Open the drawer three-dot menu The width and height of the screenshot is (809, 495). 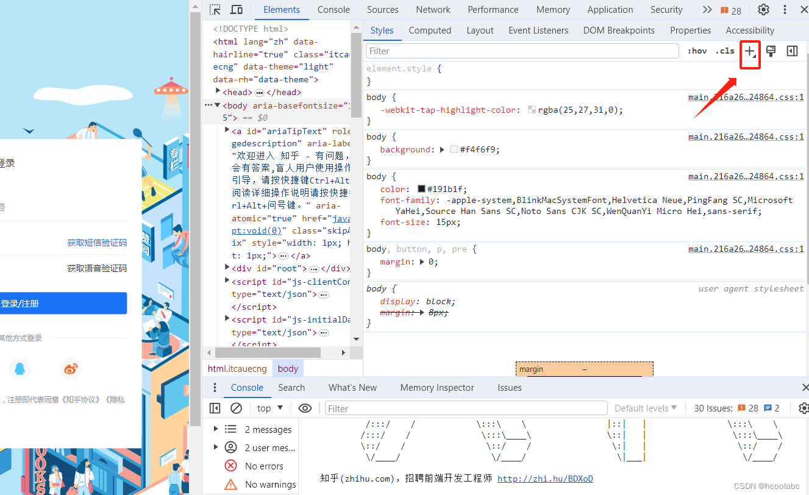pyautogui.click(x=215, y=388)
